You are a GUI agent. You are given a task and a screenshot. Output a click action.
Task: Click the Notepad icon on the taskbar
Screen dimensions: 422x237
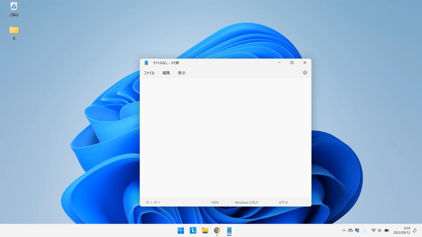[229, 230]
